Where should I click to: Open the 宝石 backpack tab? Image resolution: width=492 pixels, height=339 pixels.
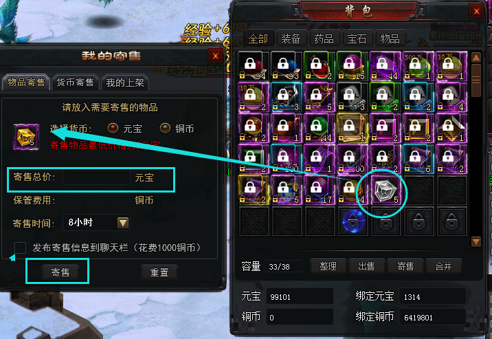tap(357, 39)
